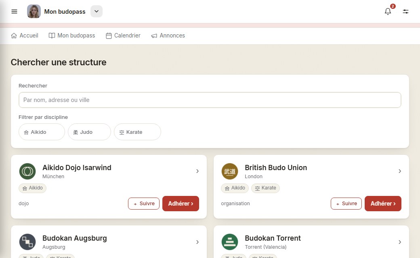
Task: Click Budokan Torrent green logo
Action: (x=230, y=242)
